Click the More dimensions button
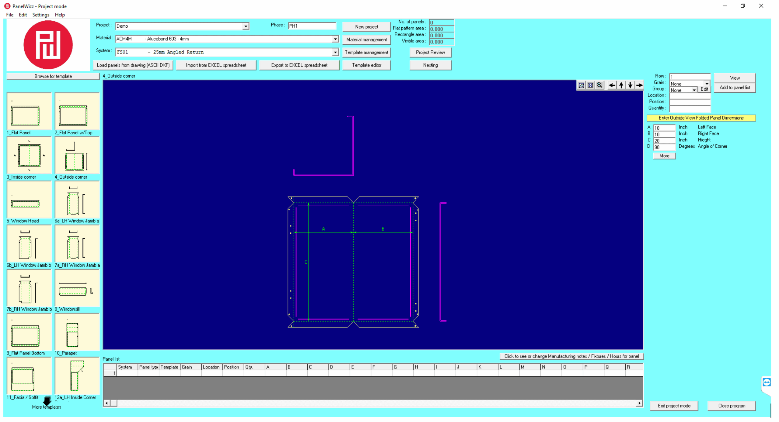Image resolution: width=779 pixels, height=422 pixels. 664,156
